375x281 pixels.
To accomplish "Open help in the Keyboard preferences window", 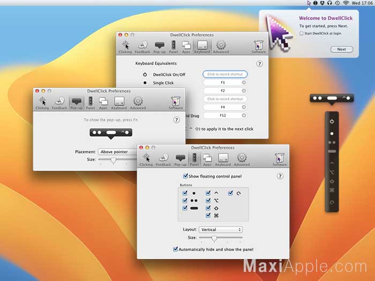I will click(259, 64).
